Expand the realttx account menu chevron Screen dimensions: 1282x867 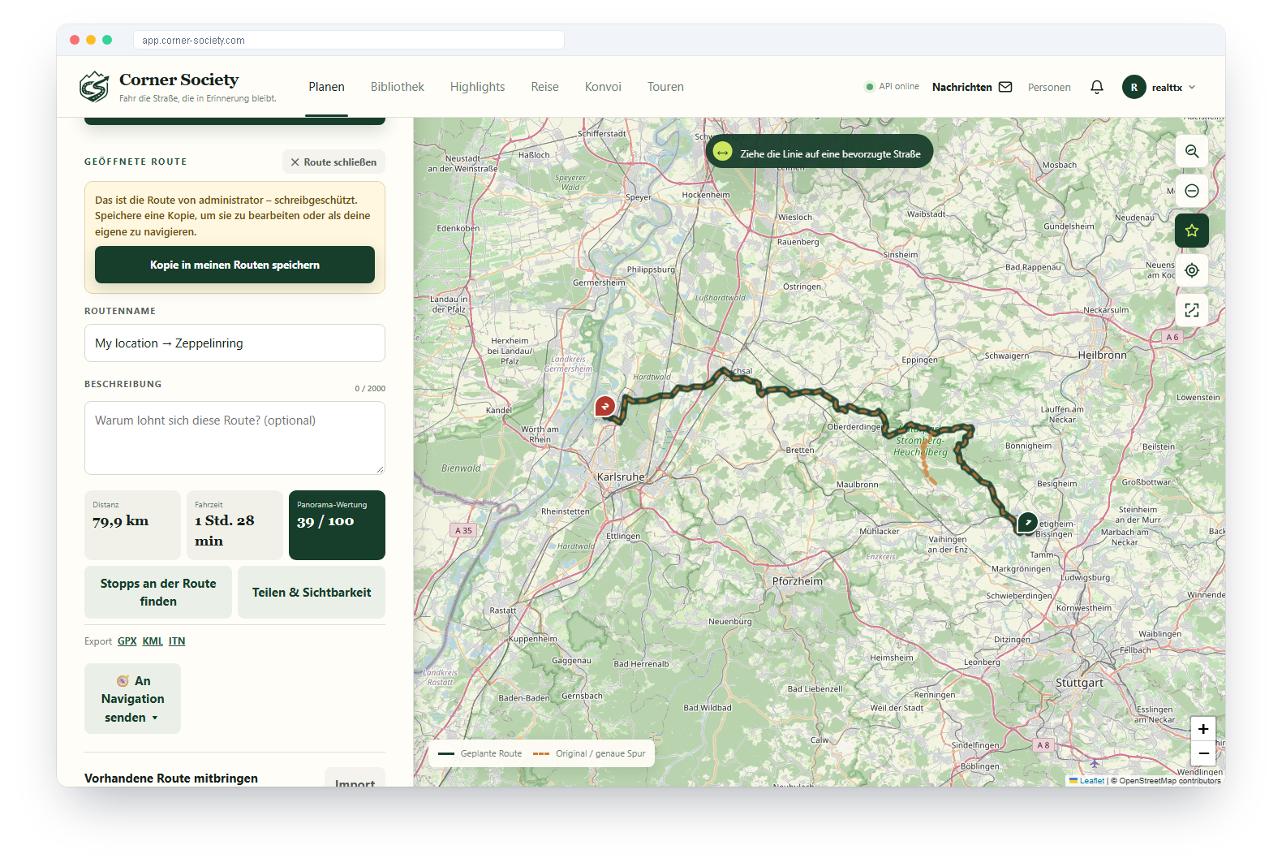1192,88
